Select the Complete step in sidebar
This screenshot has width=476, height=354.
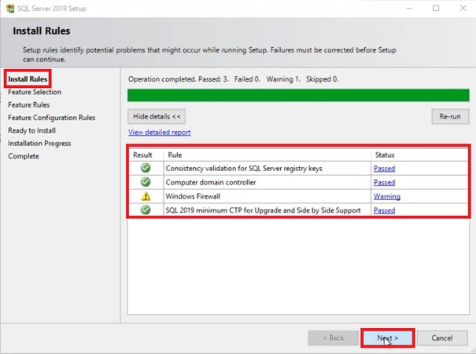click(x=24, y=156)
